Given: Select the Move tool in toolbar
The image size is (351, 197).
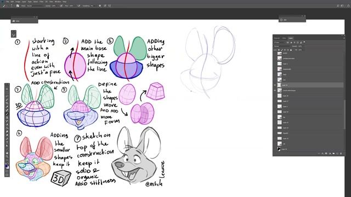Looking at the screenshot, I should 7,89.
